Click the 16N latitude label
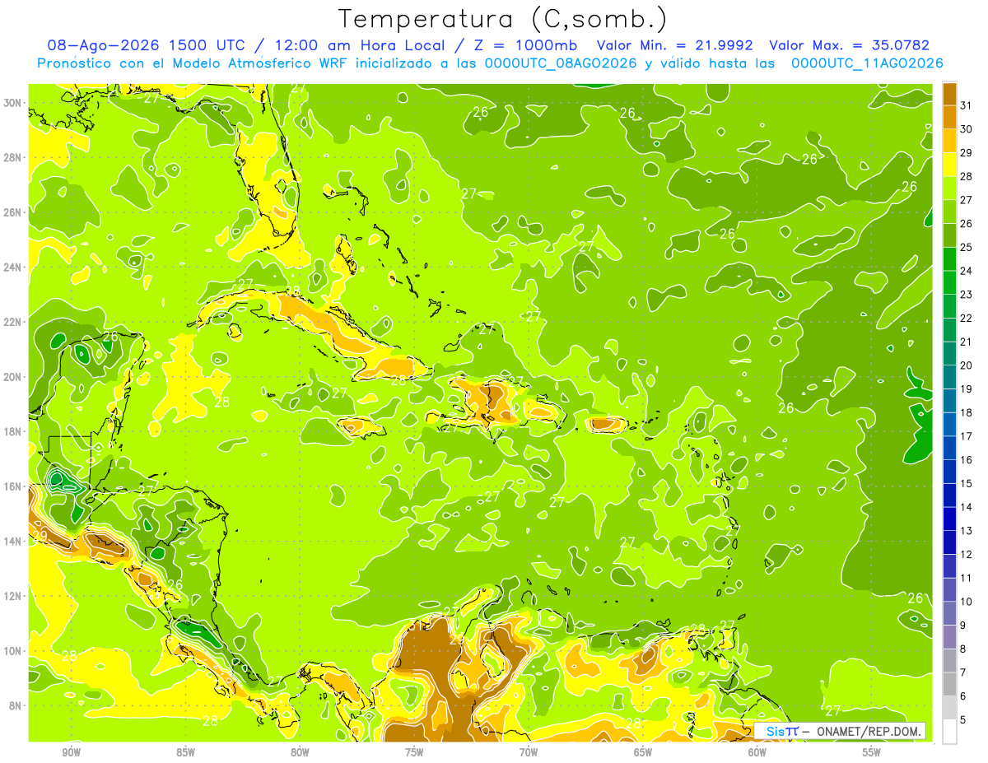This screenshot has width=988, height=763. [13, 486]
